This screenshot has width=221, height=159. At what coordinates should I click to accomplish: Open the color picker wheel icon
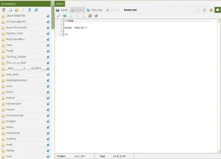point(90,16)
